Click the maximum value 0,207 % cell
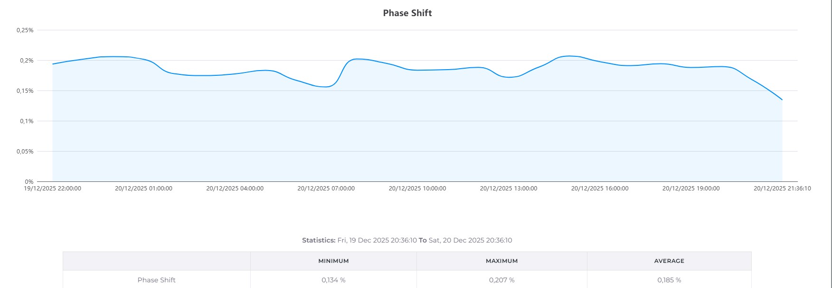This screenshot has height=288, width=832. [x=501, y=280]
